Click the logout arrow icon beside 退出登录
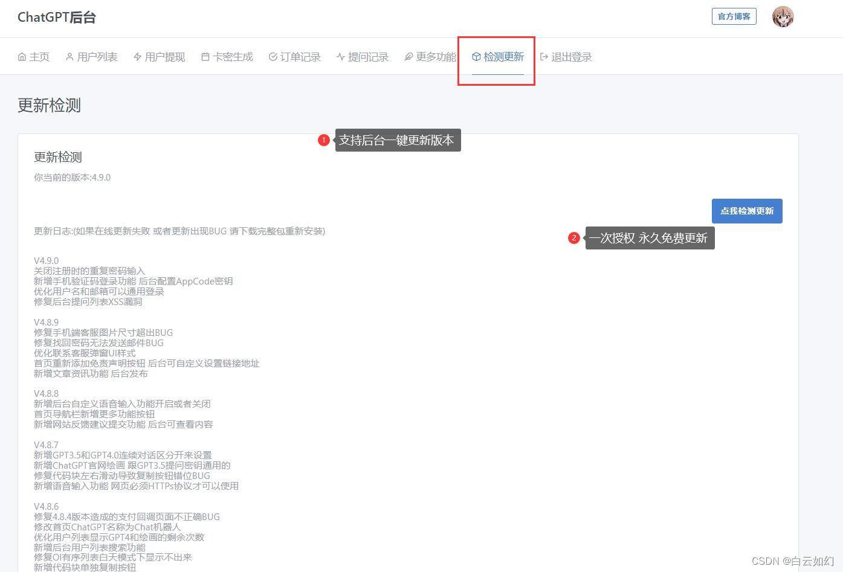Screen dimensions: 843x572 click(544, 57)
